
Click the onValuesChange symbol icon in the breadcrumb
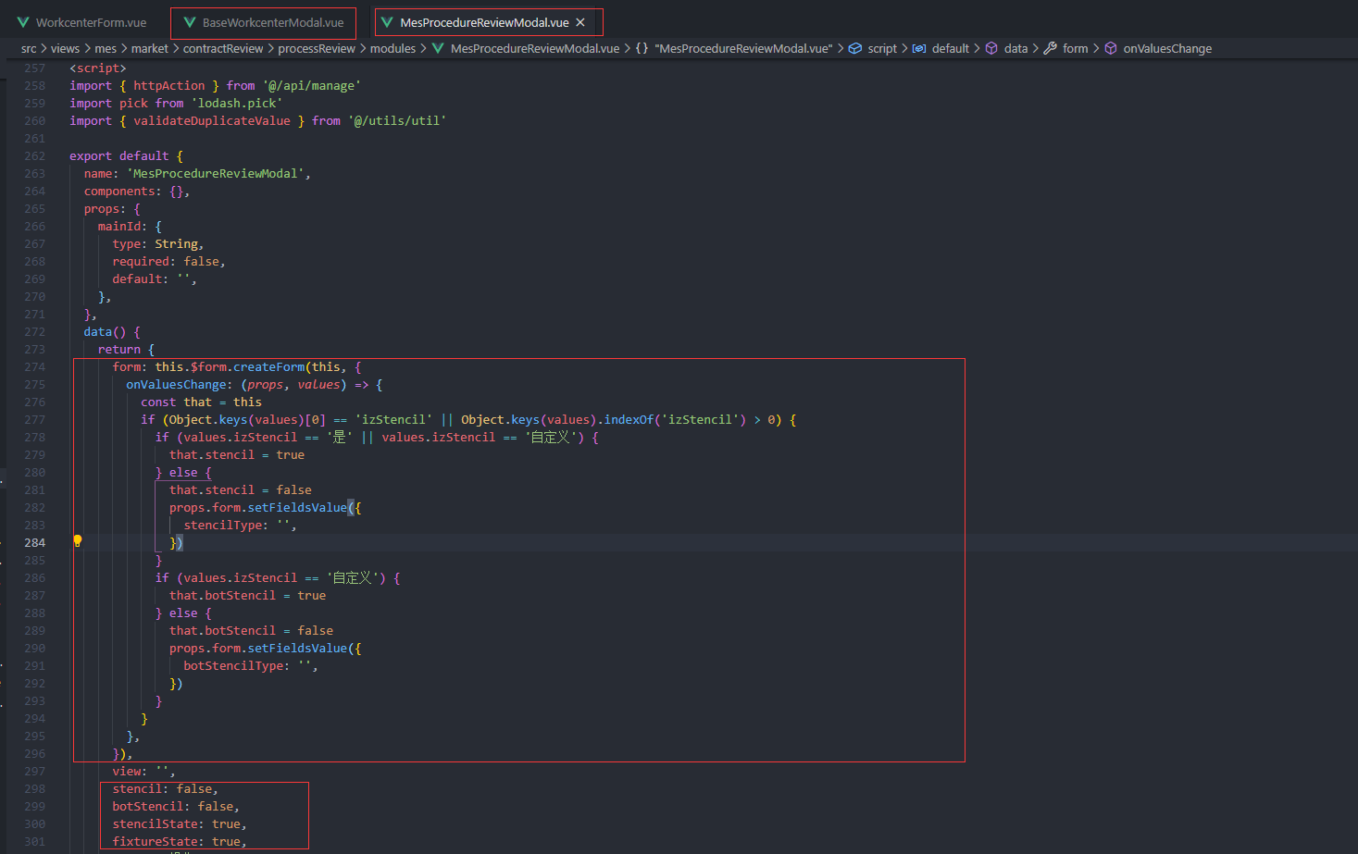pos(1111,48)
